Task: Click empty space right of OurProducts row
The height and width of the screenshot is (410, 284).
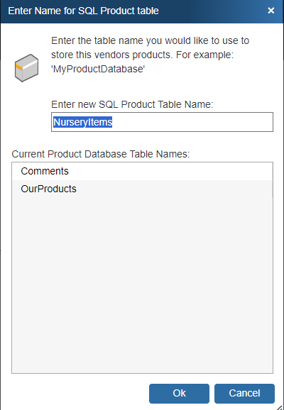Action: pyautogui.click(x=174, y=189)
